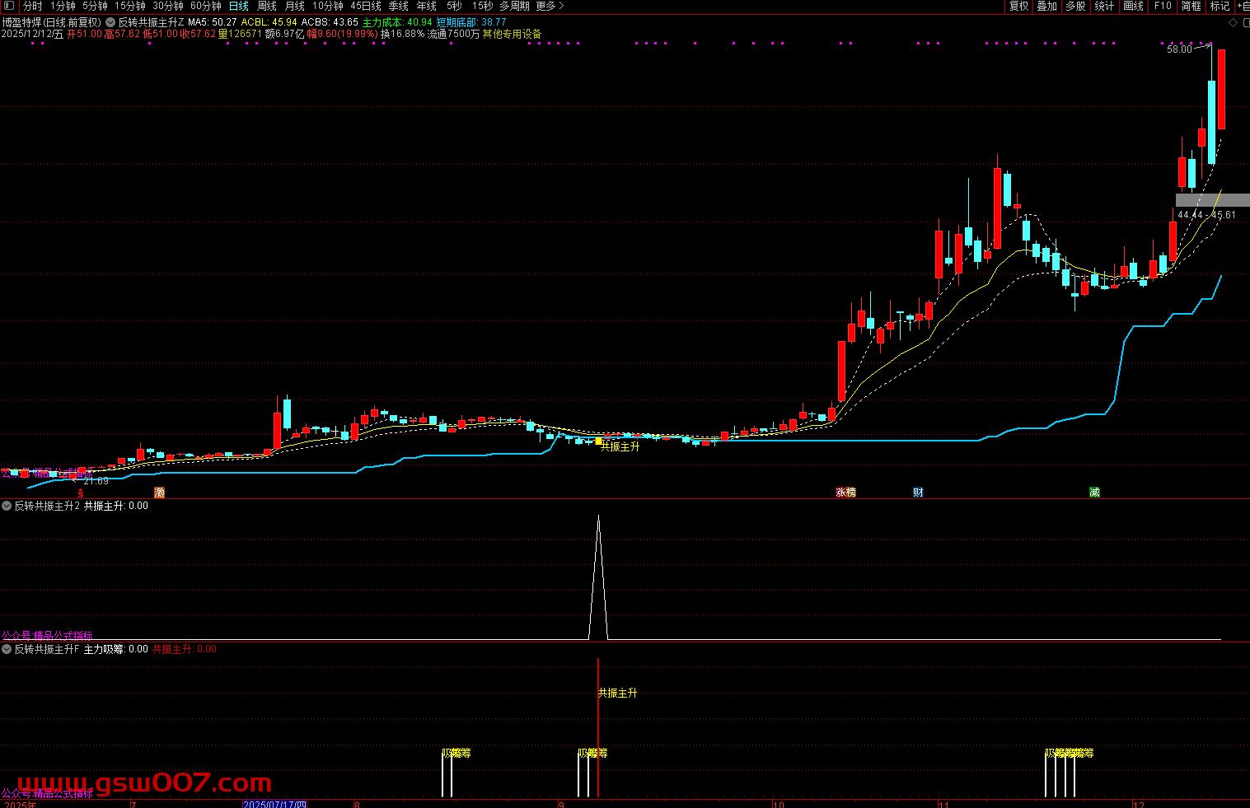Image resolution: width=1250 pixels, height=808 pixels.
Task: Switch to 周线 weekly chart tab
Action: (x=267, y=6)
